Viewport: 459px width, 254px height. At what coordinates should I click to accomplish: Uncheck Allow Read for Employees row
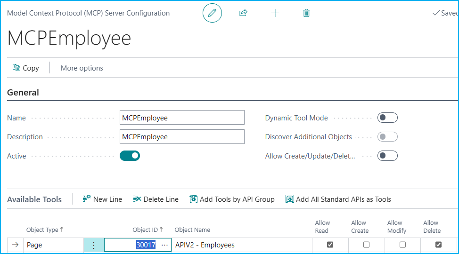coord(330,245)
